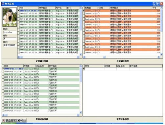Select normal card event at 2009-2-23 17:22:29
This screenshot has height=125, width=165.
pyautogui.click(x=50, y=30)
